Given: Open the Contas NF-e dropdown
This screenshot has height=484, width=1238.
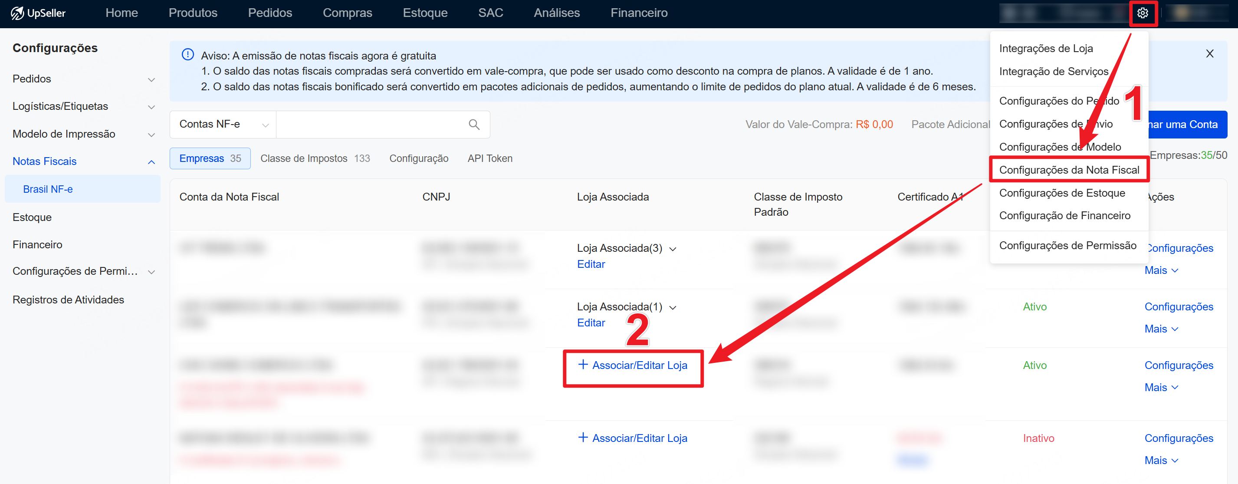Looking at the screenshot, I should (x=223, y=125).
